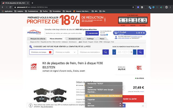Screen dimensions: 173x108
Task: Click Amortisseurs link
Action: pyautogui.click(x=73, y=42)
